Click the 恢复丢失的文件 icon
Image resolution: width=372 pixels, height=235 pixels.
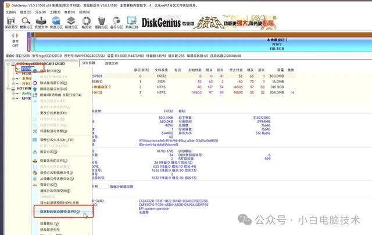[x=35, y=161]
